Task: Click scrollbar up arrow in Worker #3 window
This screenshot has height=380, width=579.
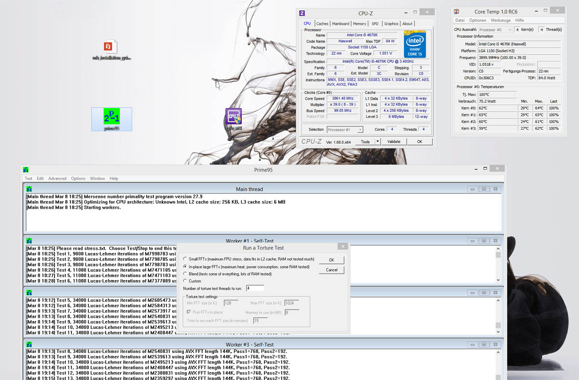Action: 498,353
